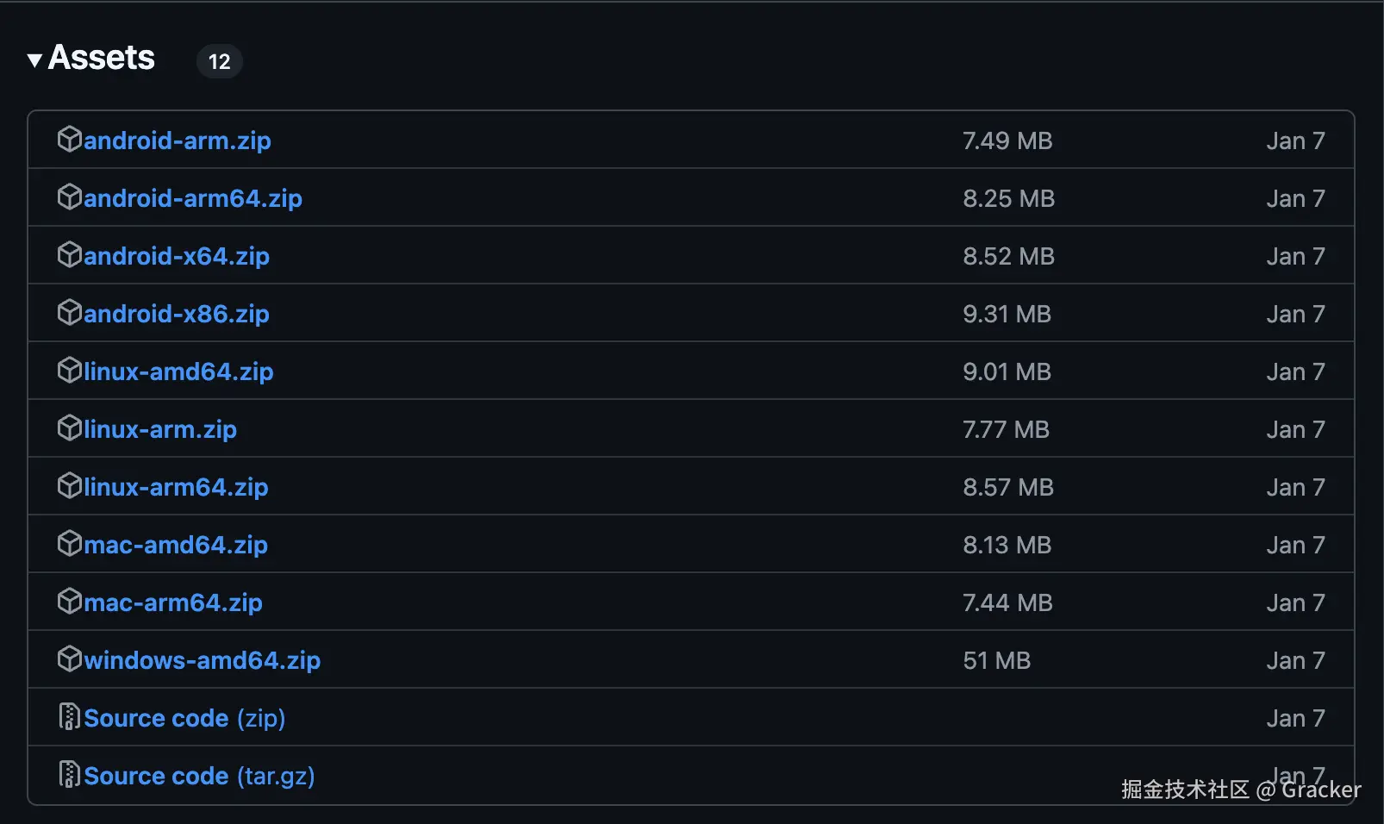Viewport: 1384px width, 824px height.
Task: Click the Assets heading text
Action: click(x=102, y=58)
